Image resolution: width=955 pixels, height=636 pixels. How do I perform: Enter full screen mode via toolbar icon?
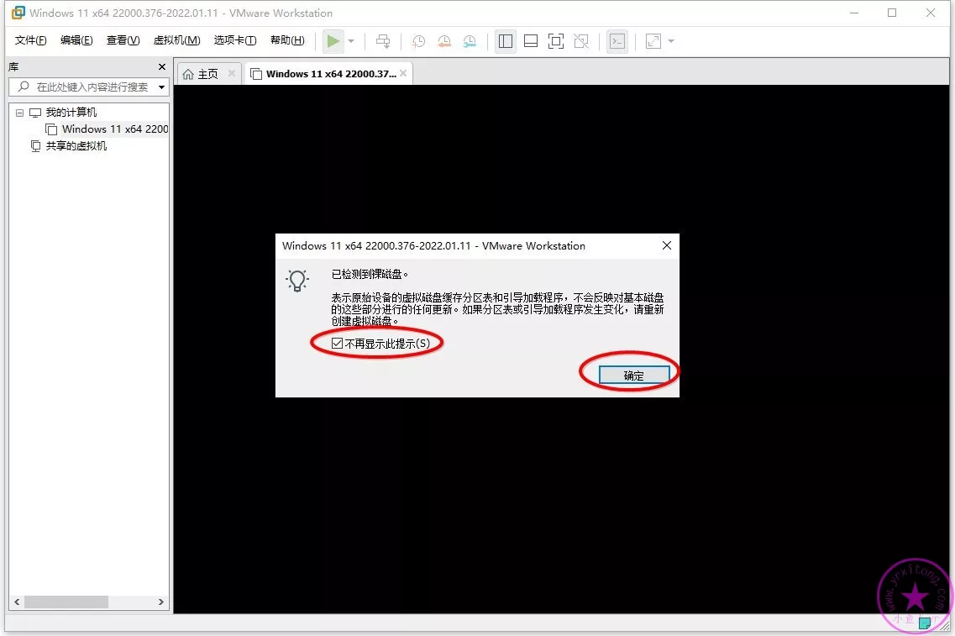pyautogui.click(x=555, y=41)
